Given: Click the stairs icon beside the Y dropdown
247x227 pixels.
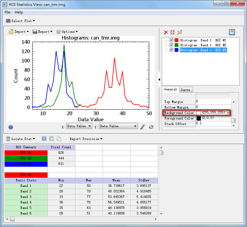Looking at the screenshot, I should [143, 127].
